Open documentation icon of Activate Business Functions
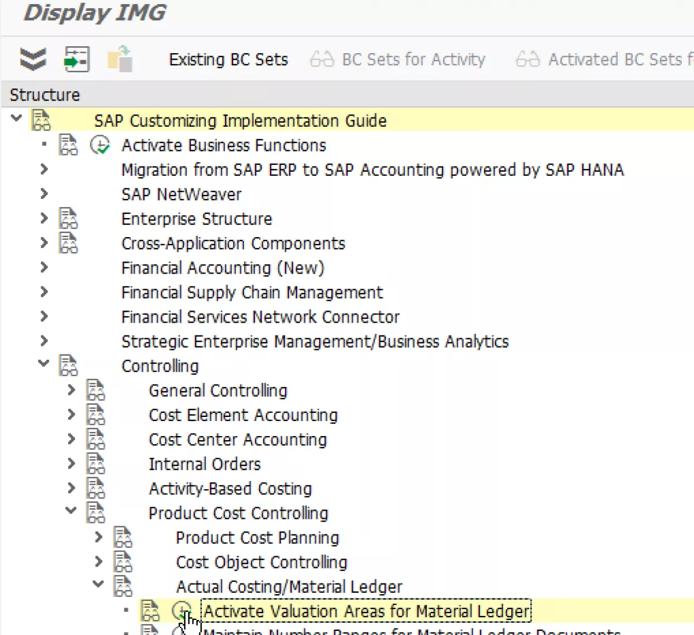The height and width of the screenshot is (635, 694). tap(68, 145)
